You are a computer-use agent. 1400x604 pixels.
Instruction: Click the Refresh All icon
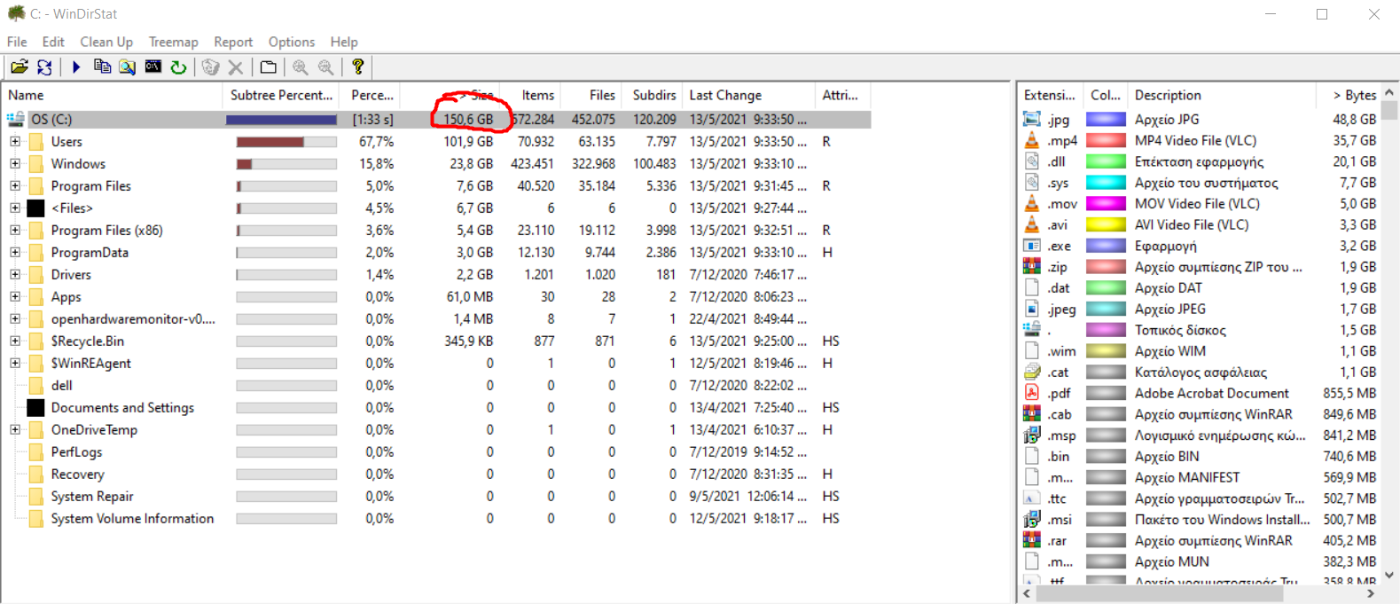tap(44, 67)
